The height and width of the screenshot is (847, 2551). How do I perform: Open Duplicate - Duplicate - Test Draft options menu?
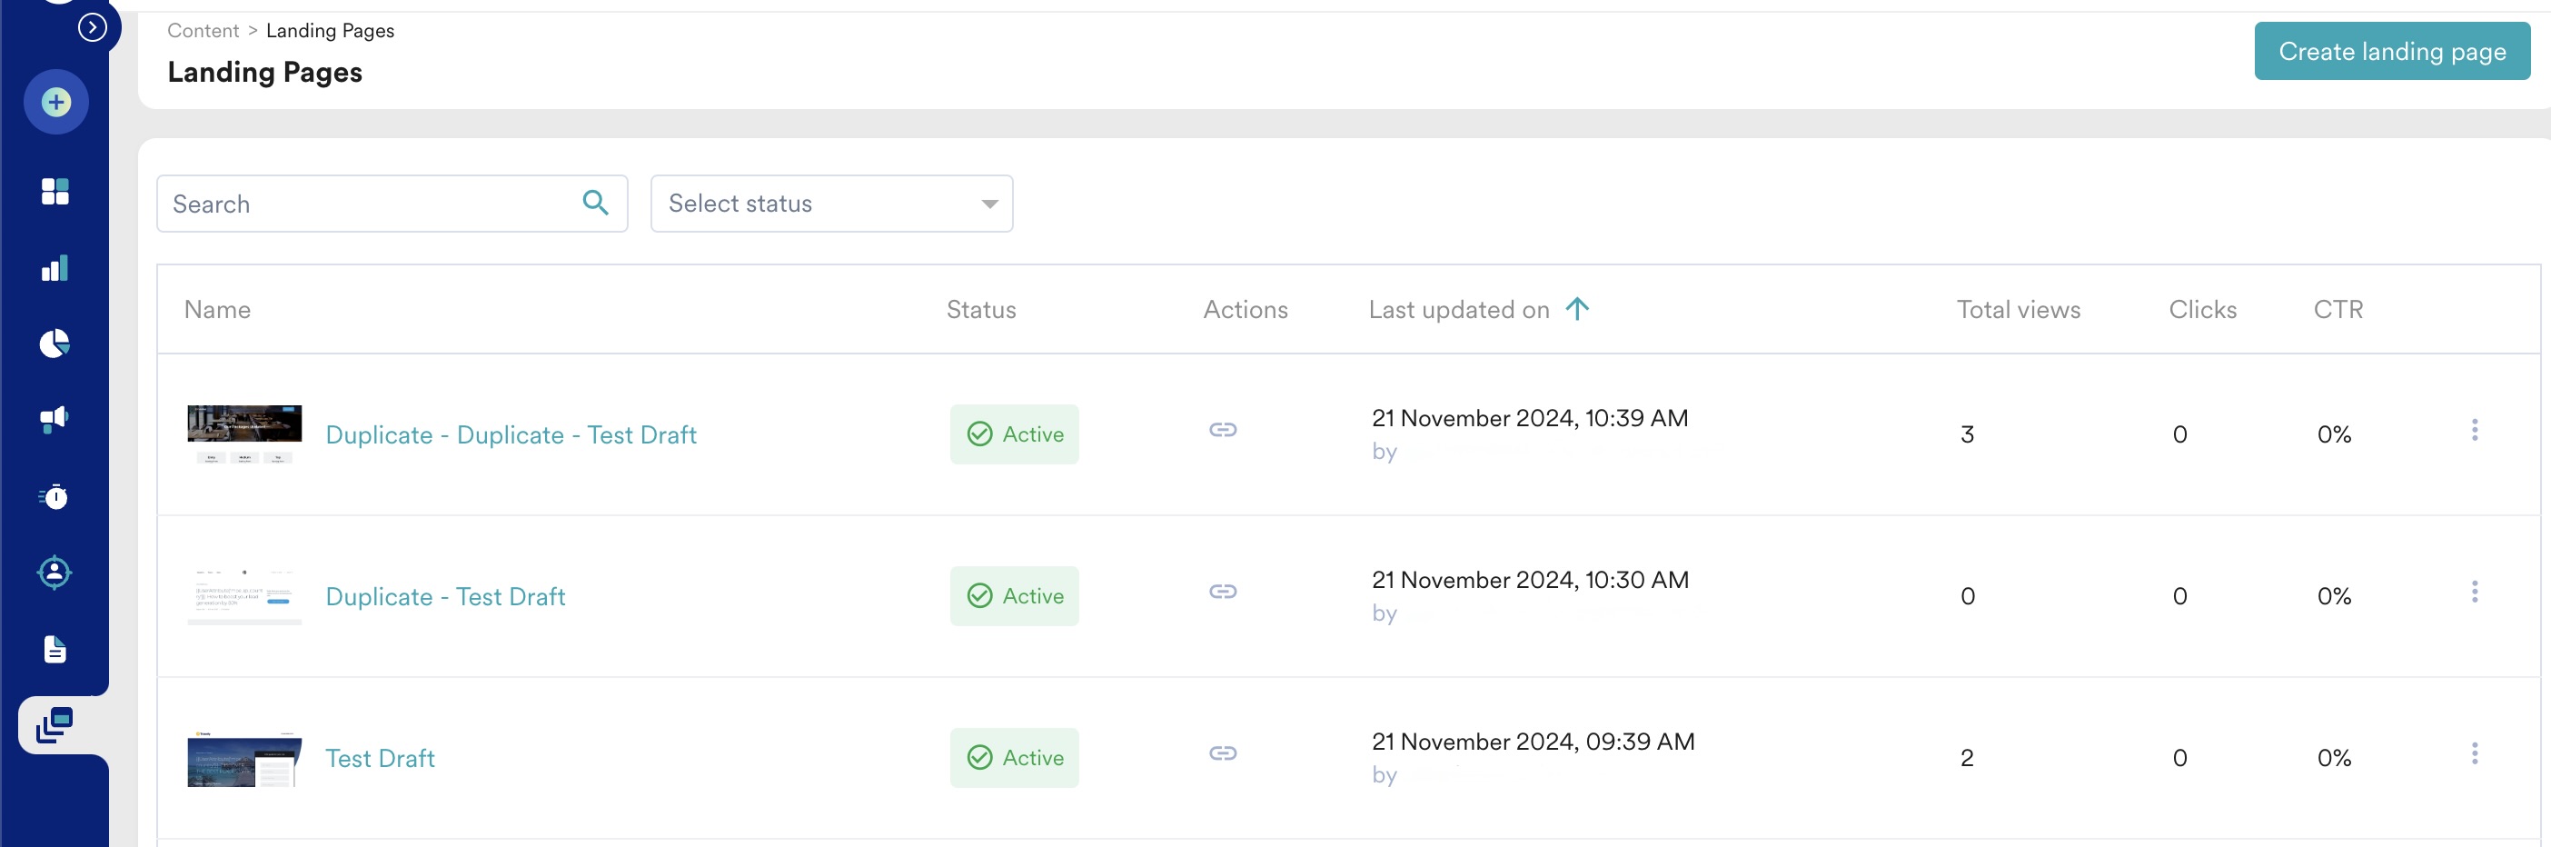(2476, 430)
